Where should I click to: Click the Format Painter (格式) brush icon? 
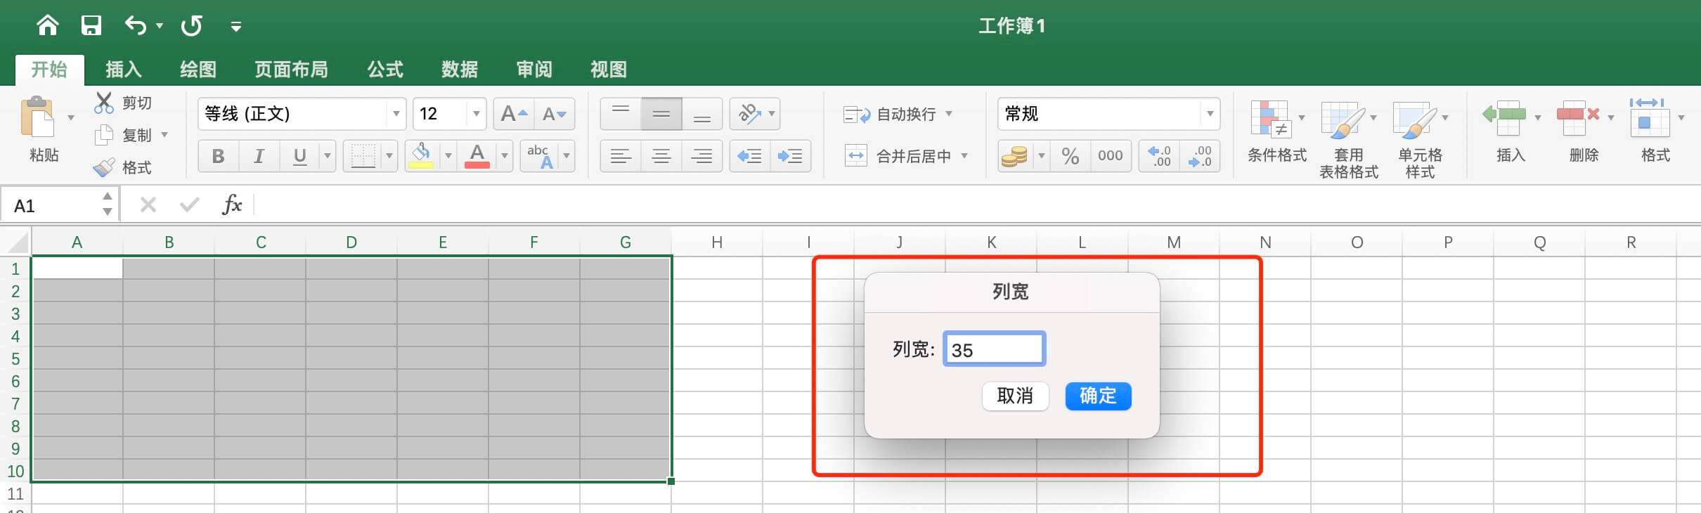click(104, 167)
